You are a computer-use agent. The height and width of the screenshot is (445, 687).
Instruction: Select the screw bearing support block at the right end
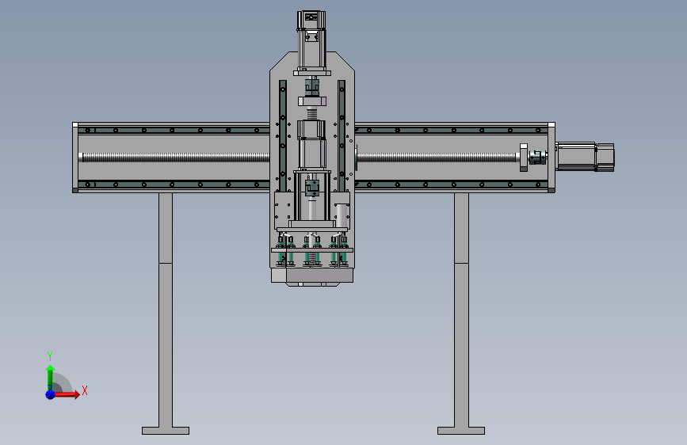click(x=524, y=158)
